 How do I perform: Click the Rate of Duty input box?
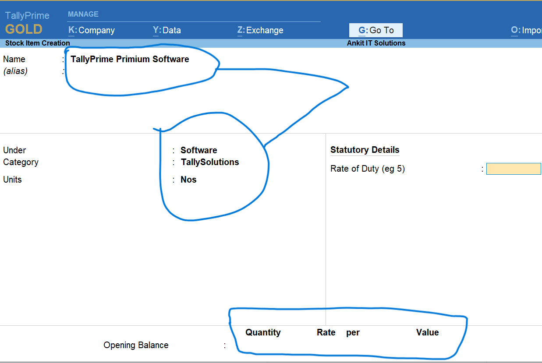tap(514, 169)
